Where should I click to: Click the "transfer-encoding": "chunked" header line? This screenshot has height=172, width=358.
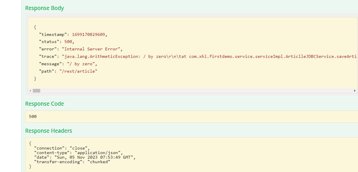[72, 162]
